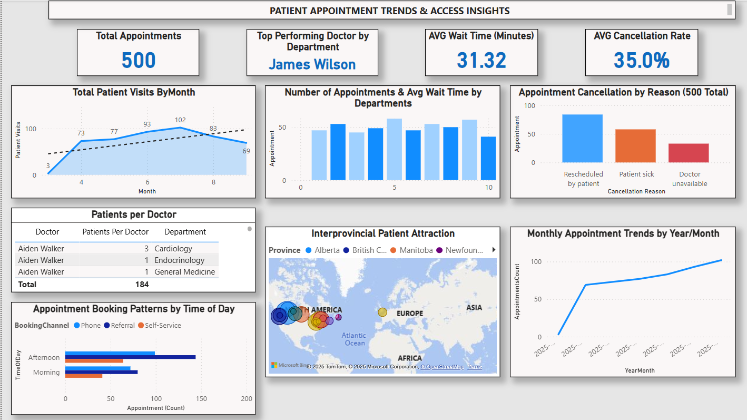Open the OpenStreetMap attribution link
Screen dimensions: 747x420
click(x=443, y=366)
